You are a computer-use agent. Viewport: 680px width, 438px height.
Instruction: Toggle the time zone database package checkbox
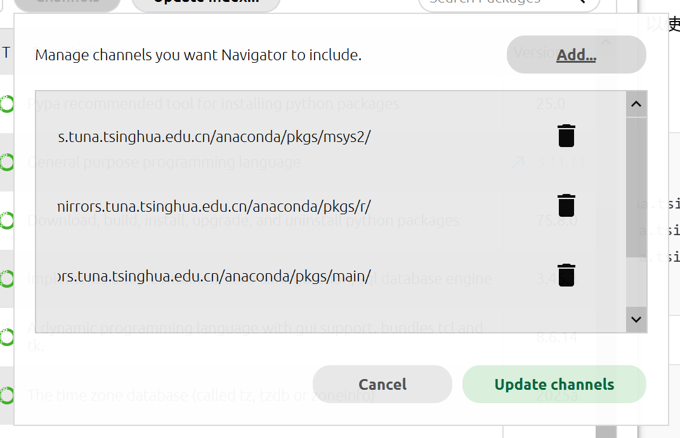(6, 396)
